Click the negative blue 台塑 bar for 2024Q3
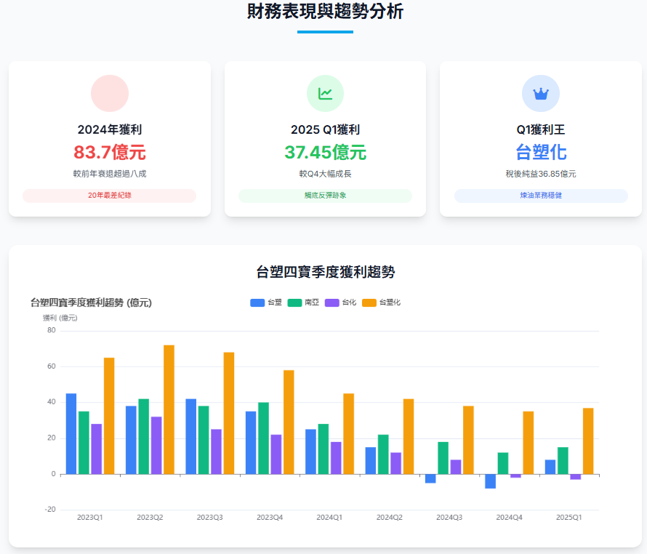The image size is (647, 554). point(430,478)
